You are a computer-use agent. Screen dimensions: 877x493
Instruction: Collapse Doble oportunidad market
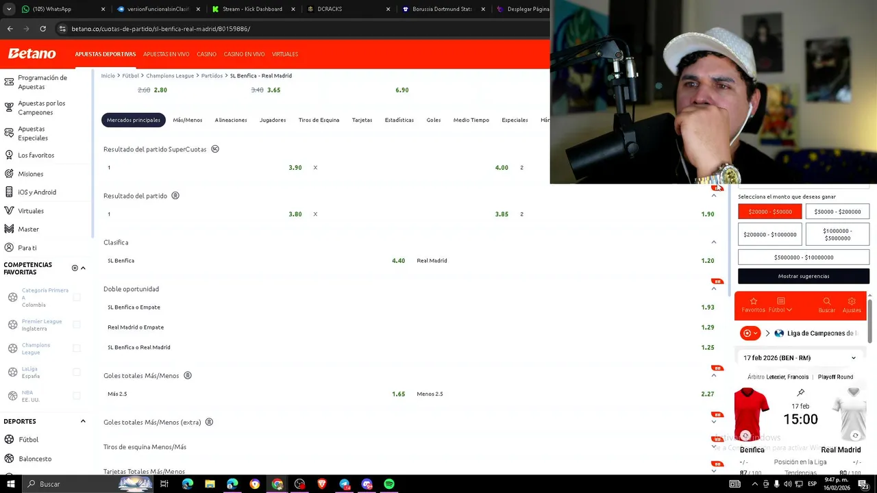(713, 289)
